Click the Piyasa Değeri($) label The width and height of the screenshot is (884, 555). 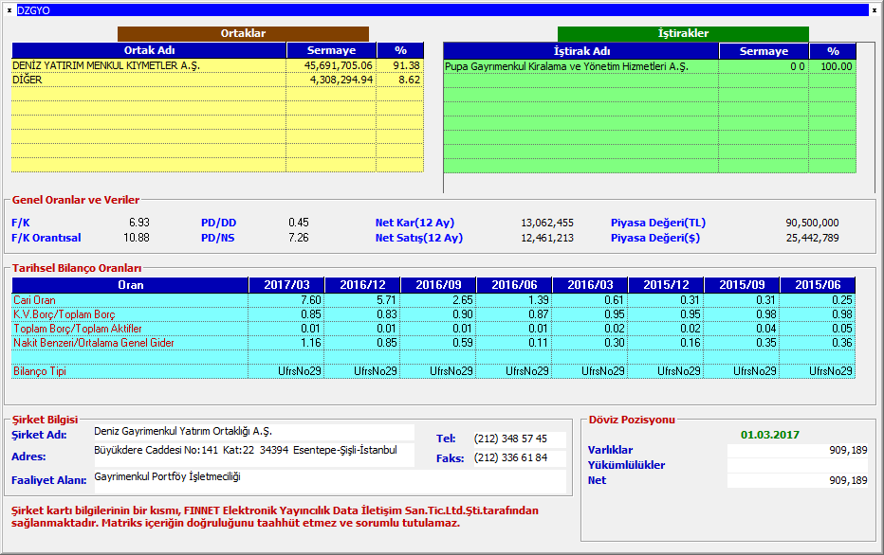click(x=655, y=238)
